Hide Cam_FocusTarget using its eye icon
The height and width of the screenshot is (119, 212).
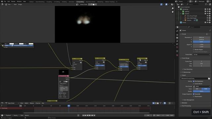207,16
